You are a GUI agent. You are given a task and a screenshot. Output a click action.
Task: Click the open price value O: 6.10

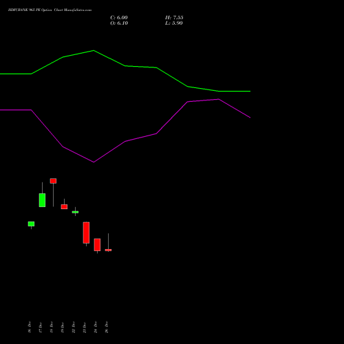coord(119,23)
